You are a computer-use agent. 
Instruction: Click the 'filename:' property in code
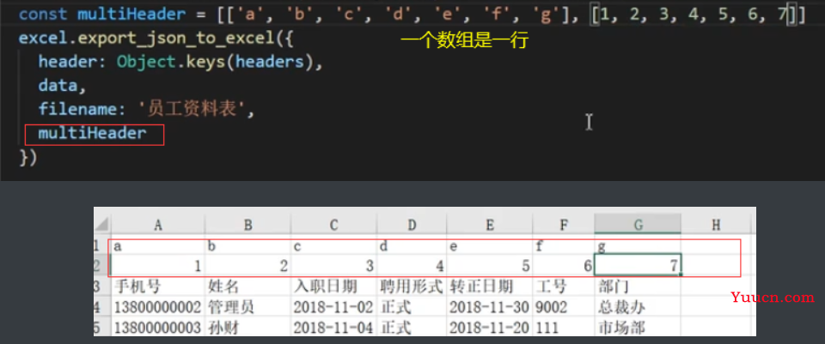(x=83, y=110)
